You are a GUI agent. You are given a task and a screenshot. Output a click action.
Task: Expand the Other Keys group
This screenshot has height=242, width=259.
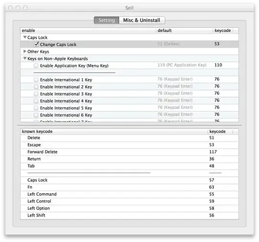tap(25, 51)
